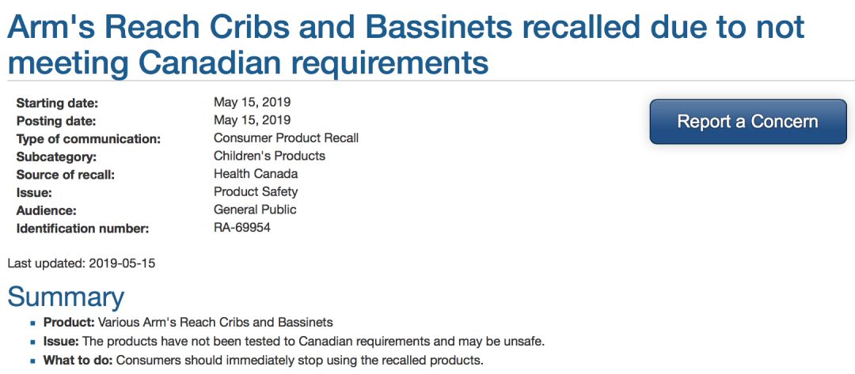Select the Consumer Product Recall text

click(287, 138)
